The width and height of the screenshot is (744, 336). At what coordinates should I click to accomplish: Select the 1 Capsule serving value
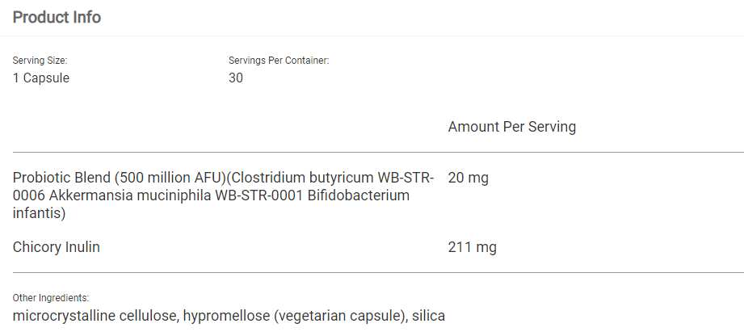point(41,78)
